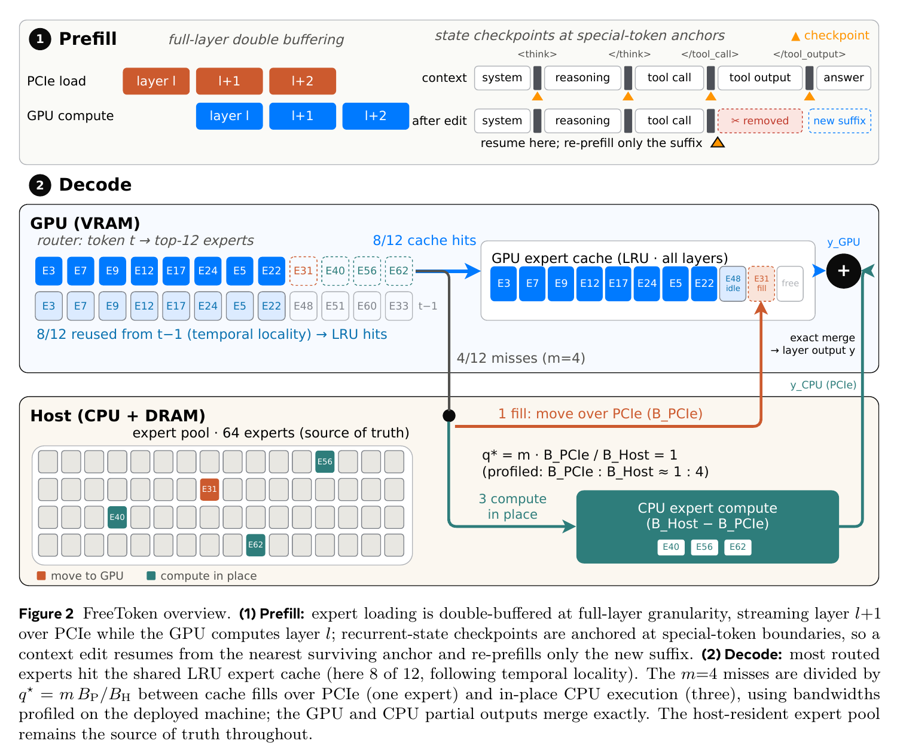Select the 'l+1' block in GPU compute row
The image size is (897, 753).
point(303,116)
